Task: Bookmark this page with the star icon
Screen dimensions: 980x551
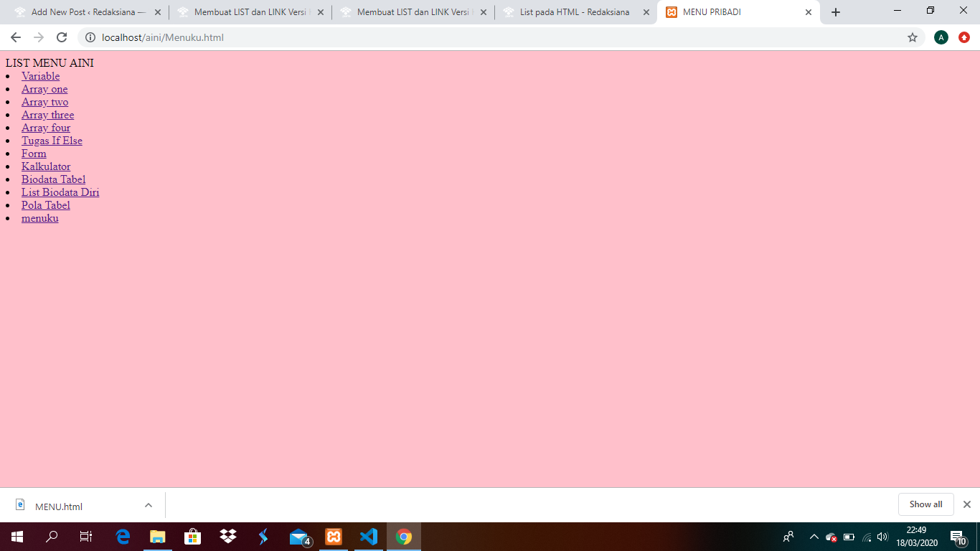Action: (912, 37)
